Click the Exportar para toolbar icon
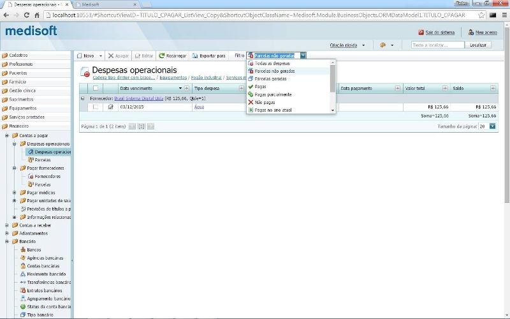 [195, 56]
